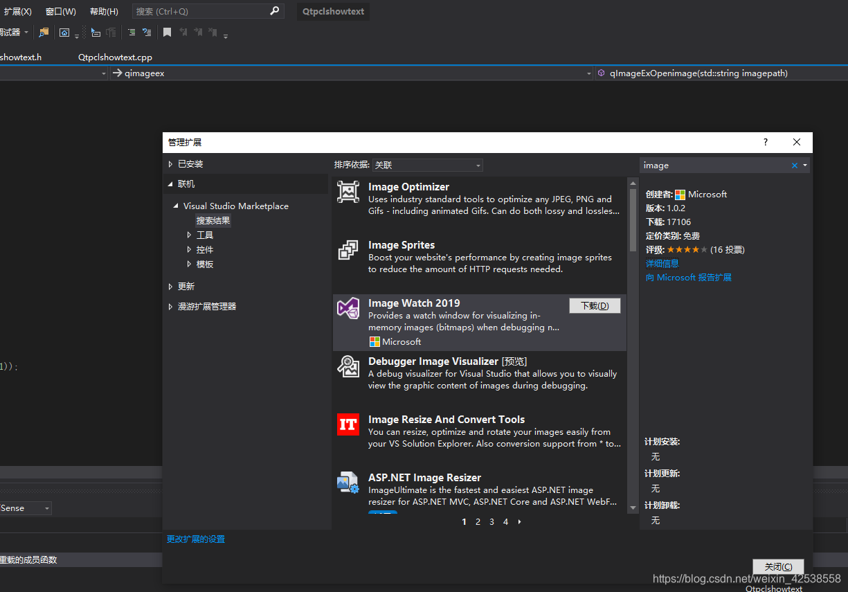848x592 pixels.
Task: Select the Image Optimizer extension title
Action: pos(408,187)
